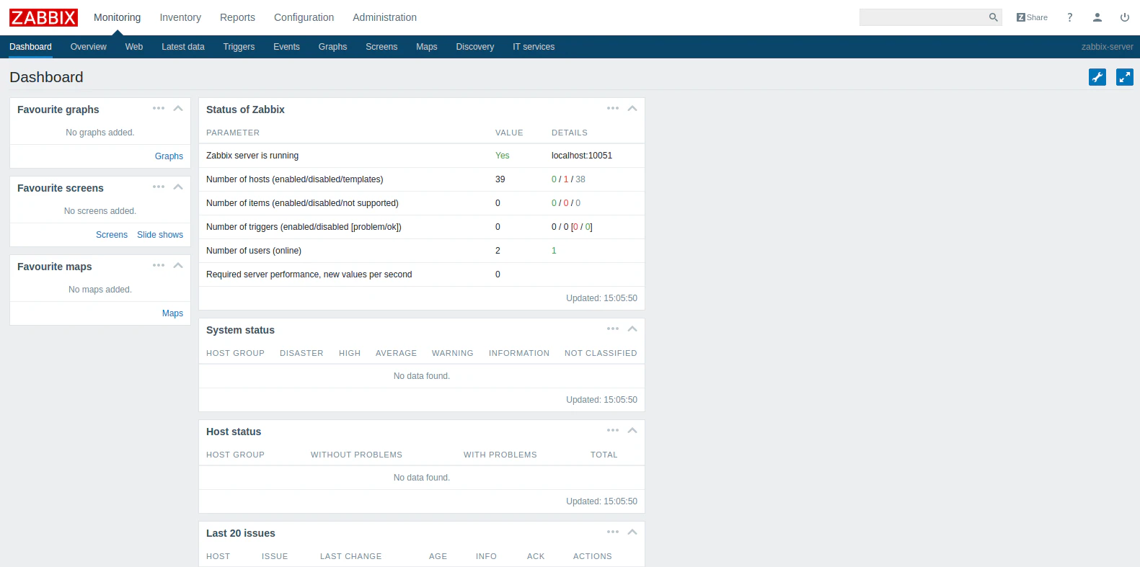Open the Zabbix Share page
Screen dimensions: 1140x567
click(1032, 17)
